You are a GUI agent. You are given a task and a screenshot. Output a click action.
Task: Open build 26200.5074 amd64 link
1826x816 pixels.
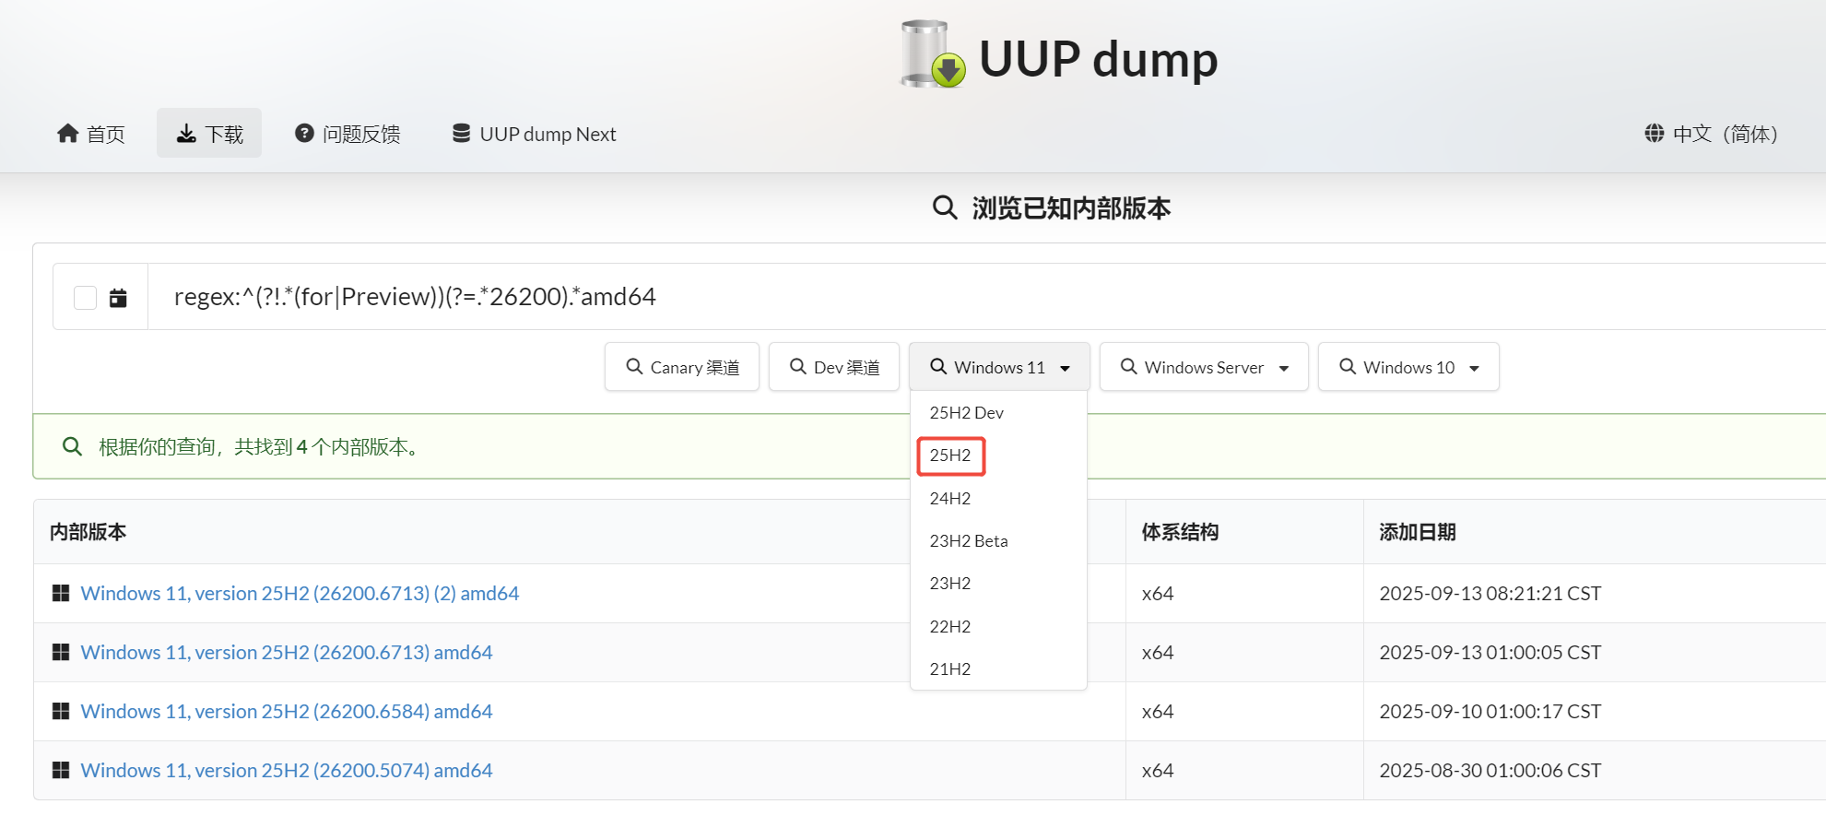(x=287, y=770)
